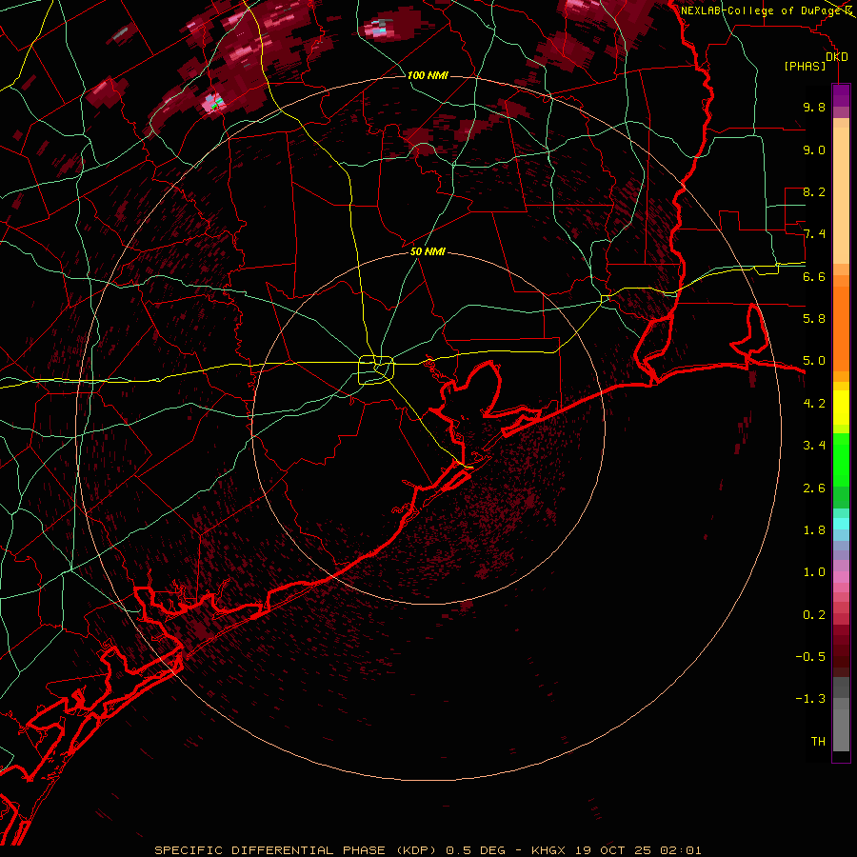Click the 4.2 legend value
The image size is (857, 857).
814,404
